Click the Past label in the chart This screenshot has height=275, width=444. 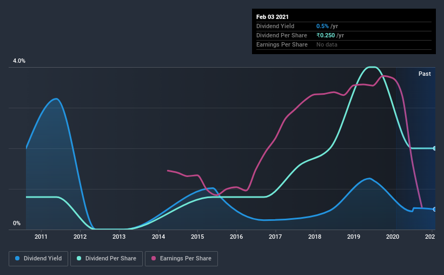[425, 74]
